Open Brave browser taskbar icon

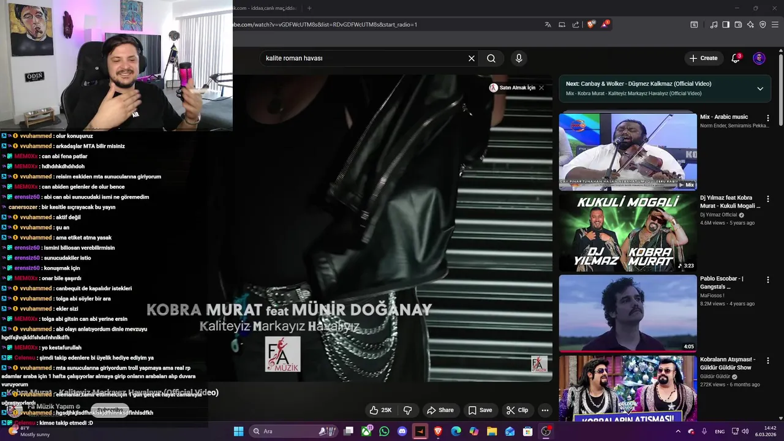[438, 431]
